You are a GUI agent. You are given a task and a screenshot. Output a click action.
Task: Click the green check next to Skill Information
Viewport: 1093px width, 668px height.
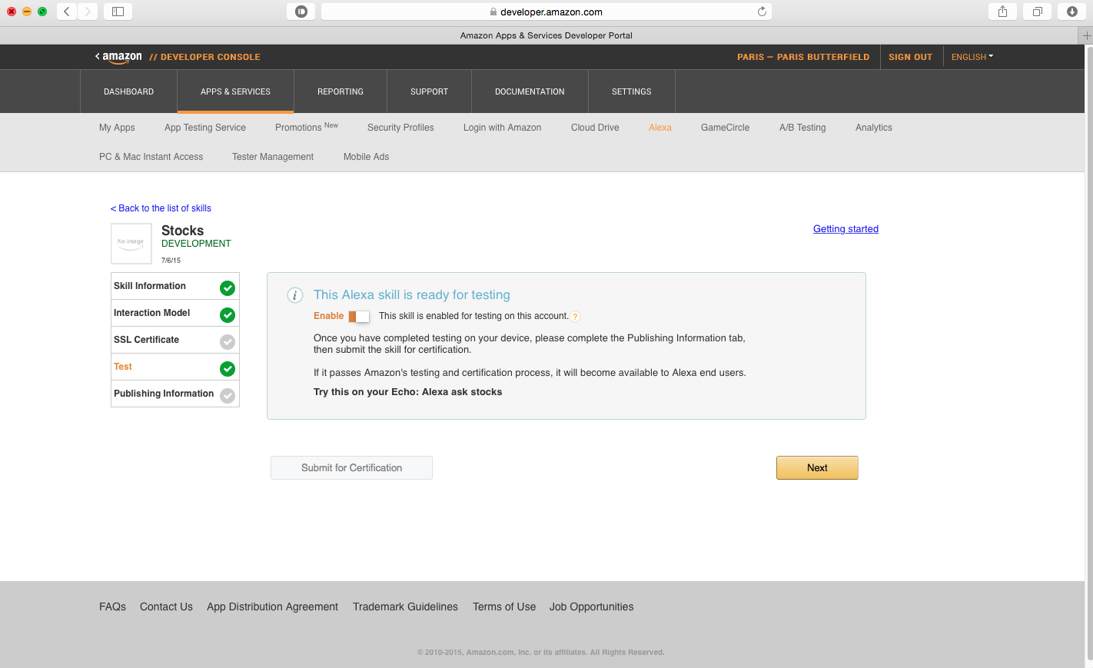[228, 288]
